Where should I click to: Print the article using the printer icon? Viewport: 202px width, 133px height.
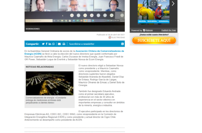(x=64, y=44)
